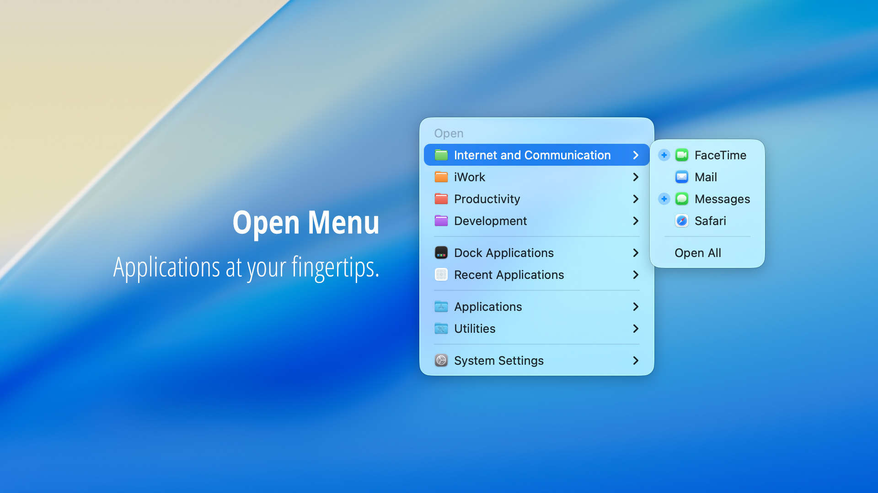Viewport: 878px width, 493px height.
Task: Click the Open header label
Action: tap(449, 133)
